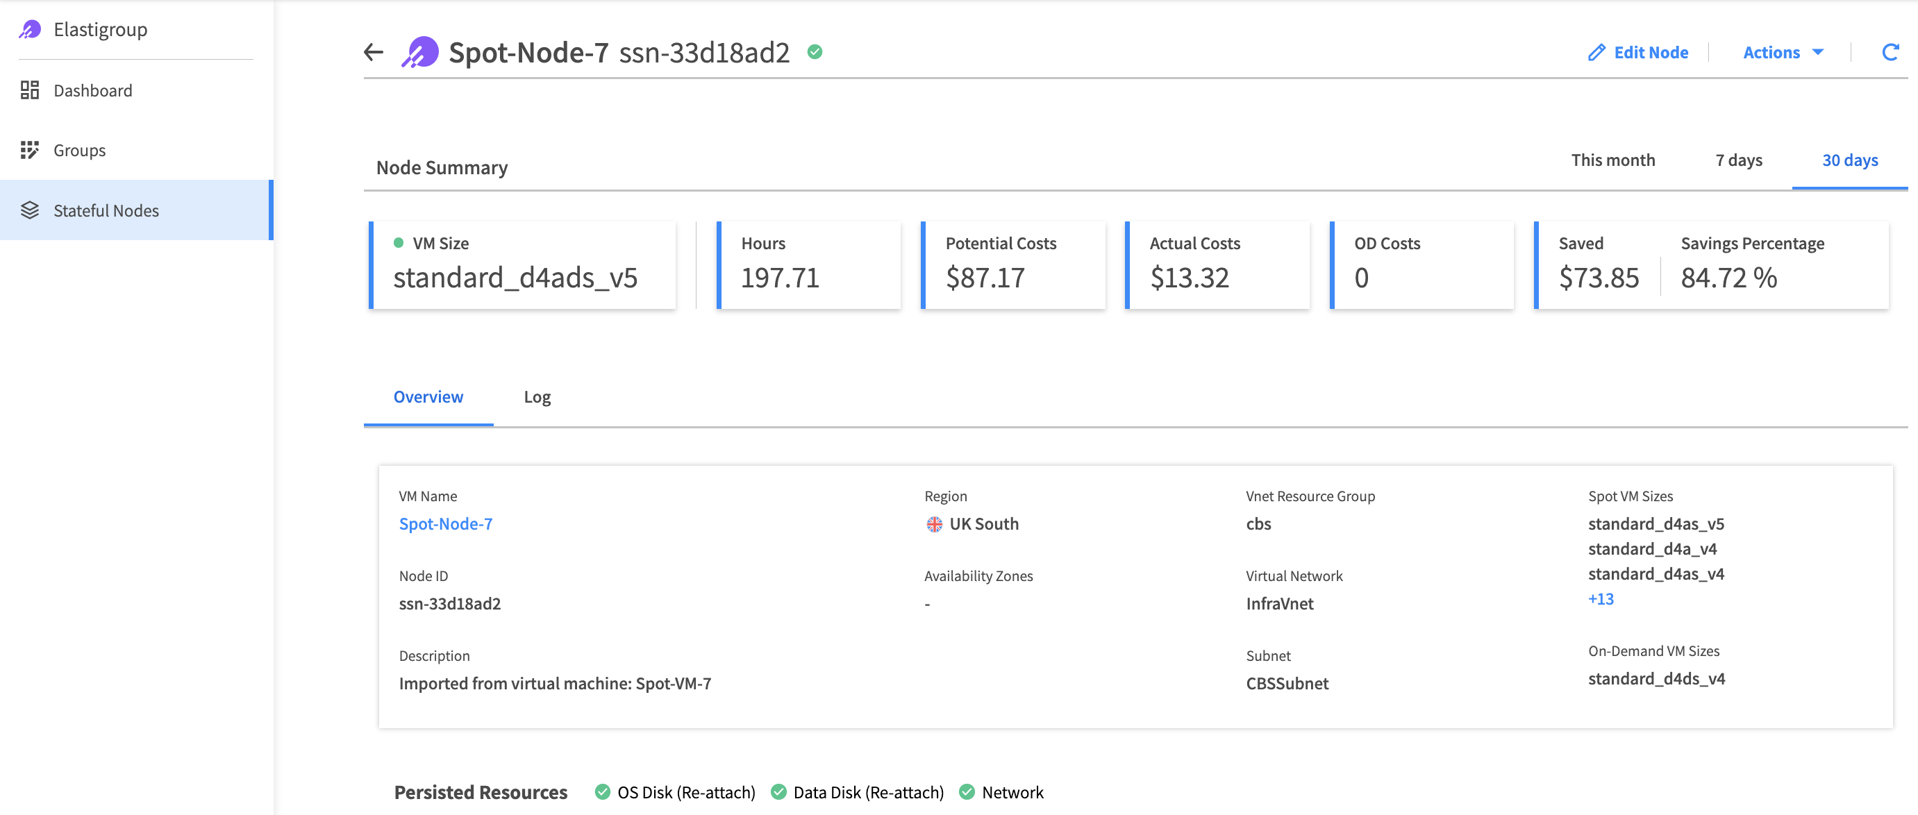1918x815 pixels.
Task: Switch to the Log tab
Action: 537,396
